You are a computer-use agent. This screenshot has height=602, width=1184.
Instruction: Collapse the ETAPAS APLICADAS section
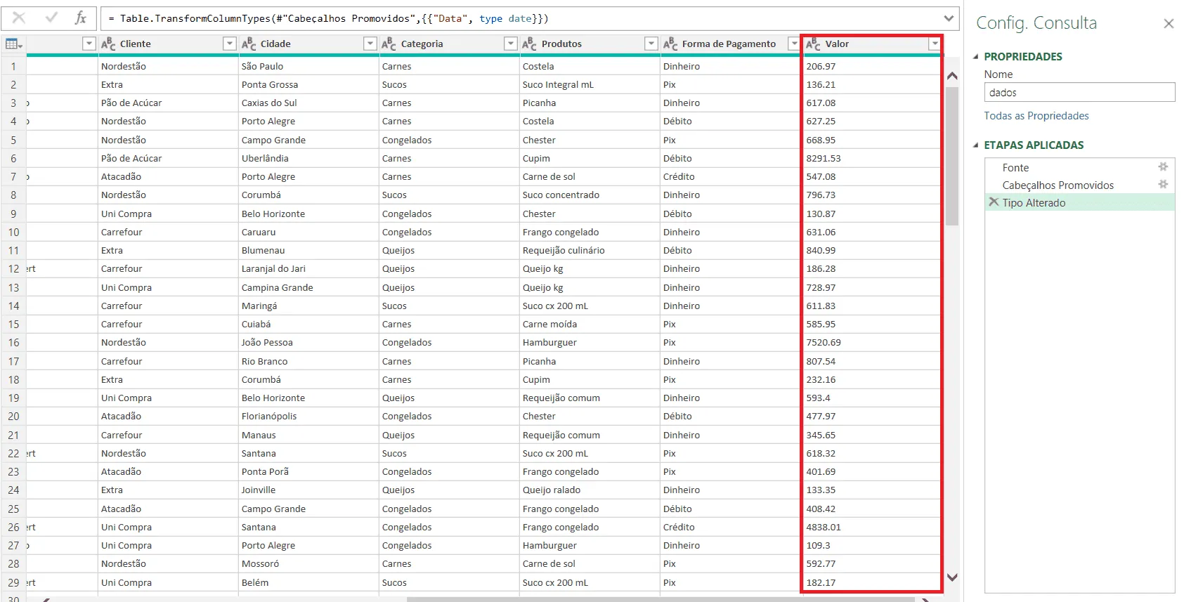click(975, 145)
